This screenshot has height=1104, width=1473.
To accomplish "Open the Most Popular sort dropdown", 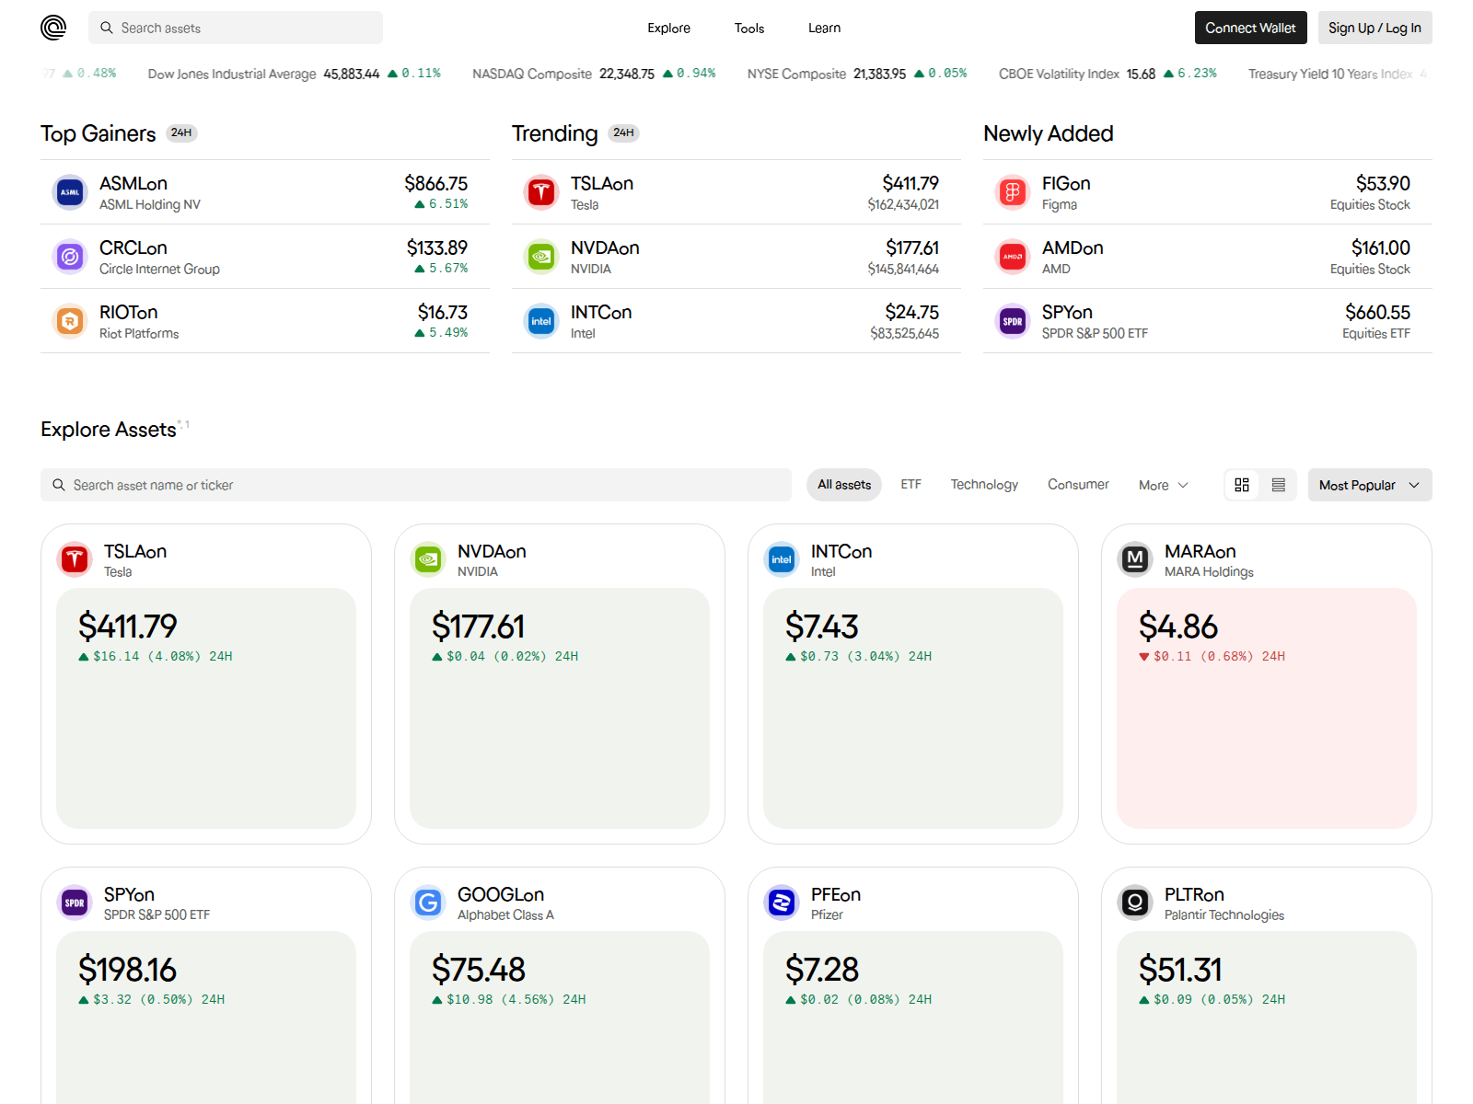I will pyautogui.click(x=1370, y=485).
